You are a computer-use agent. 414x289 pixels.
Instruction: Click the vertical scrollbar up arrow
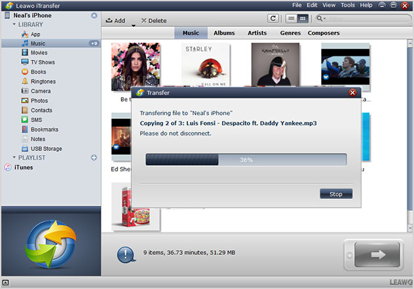tap(410, 43)
